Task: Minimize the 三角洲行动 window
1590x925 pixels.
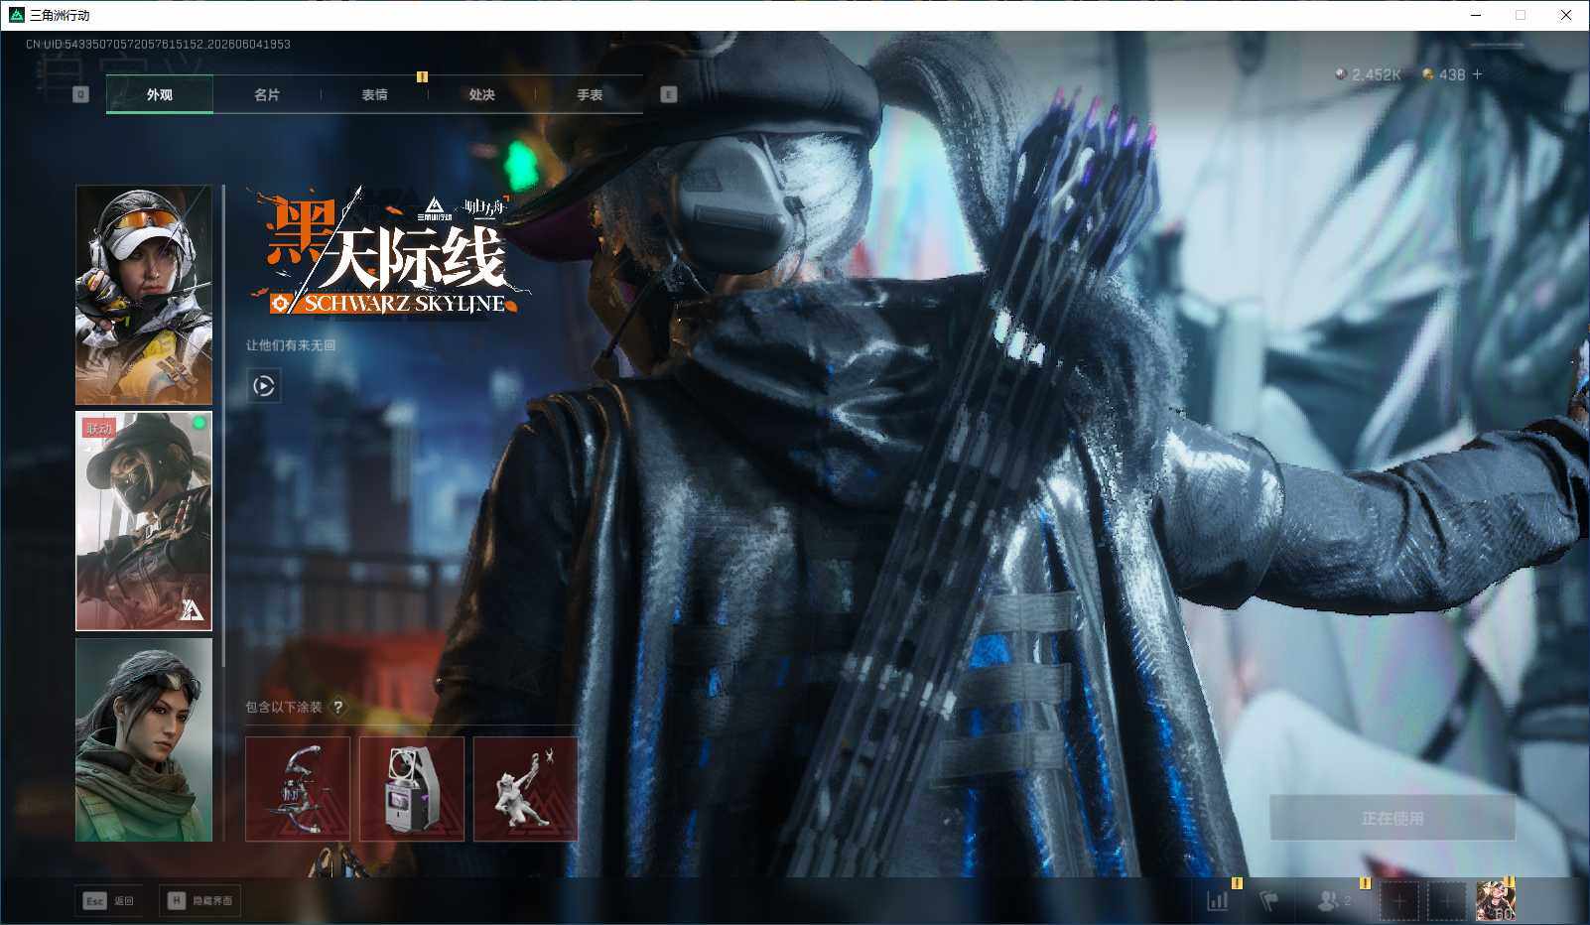Action: point(1475,15)
